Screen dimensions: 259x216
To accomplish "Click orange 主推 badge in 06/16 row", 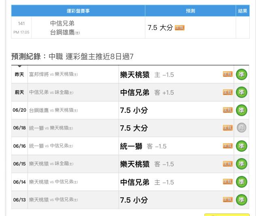I will [228, 146].
